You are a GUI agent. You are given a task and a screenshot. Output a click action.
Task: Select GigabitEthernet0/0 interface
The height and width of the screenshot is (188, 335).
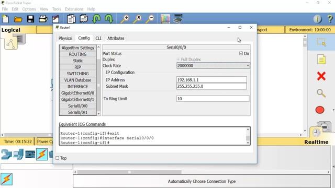point(78,93)
